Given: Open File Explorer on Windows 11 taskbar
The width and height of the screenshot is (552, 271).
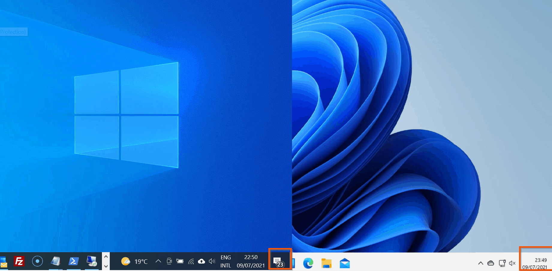Looking at the screenshot, I should point(326,263).
